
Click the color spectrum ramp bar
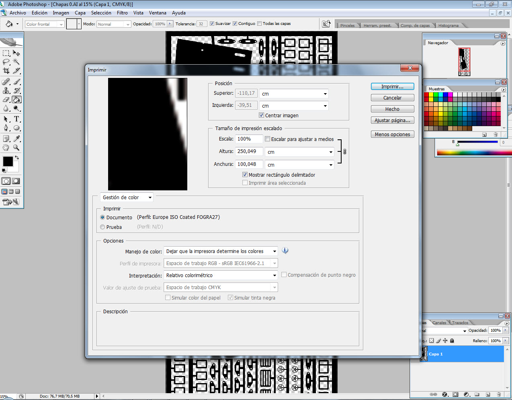point(474,152)
